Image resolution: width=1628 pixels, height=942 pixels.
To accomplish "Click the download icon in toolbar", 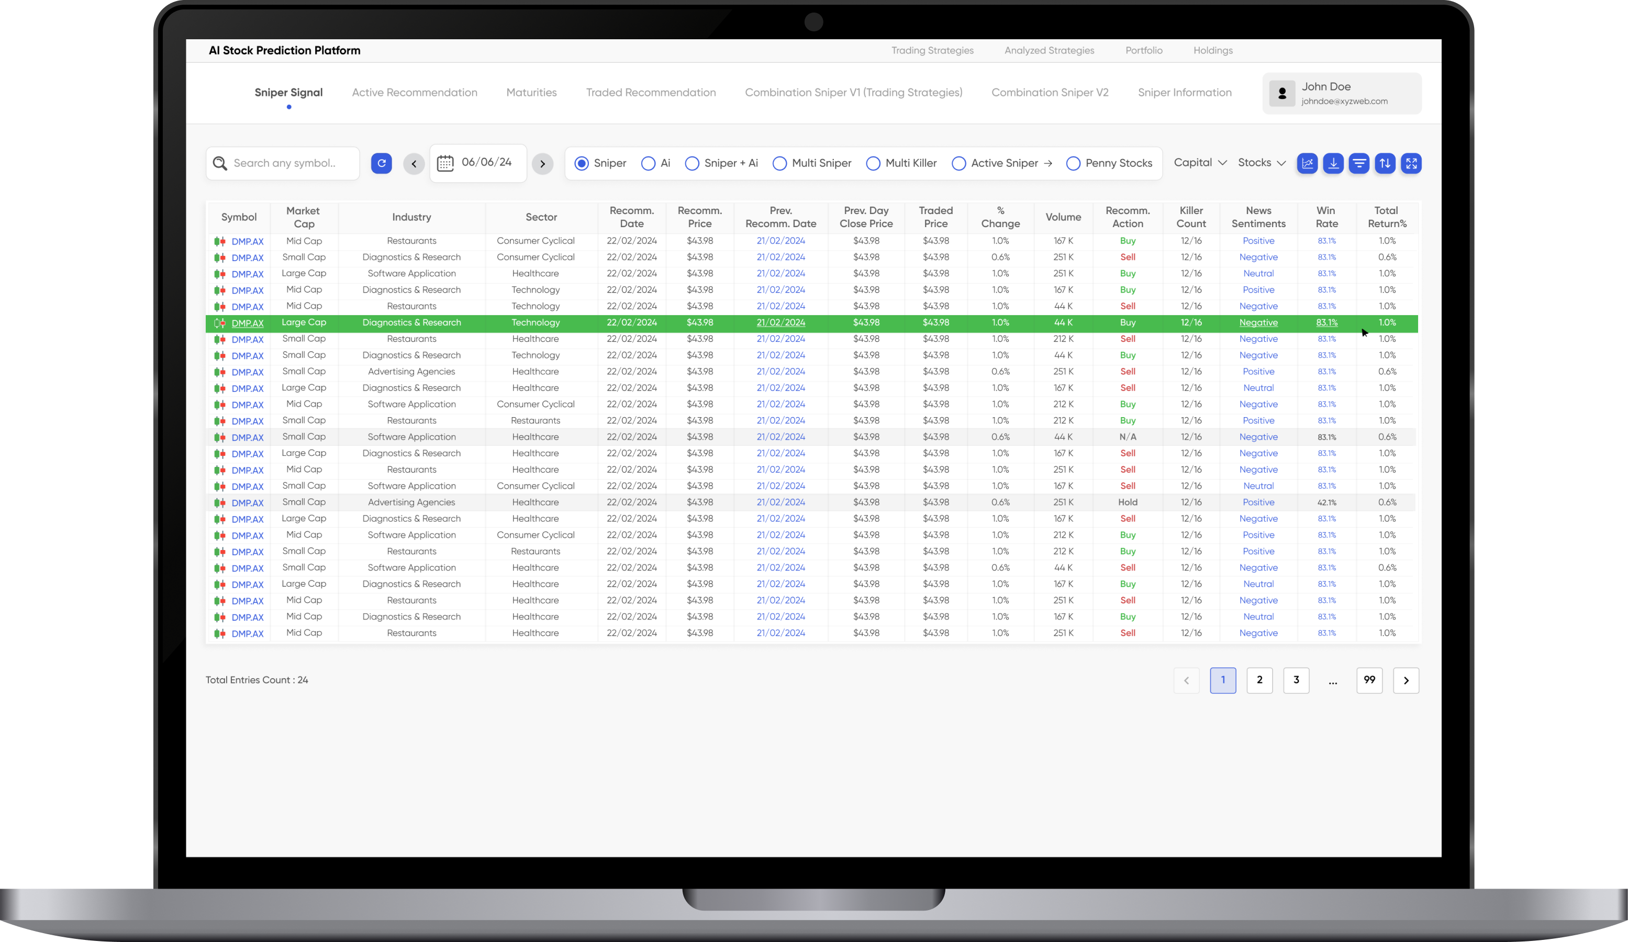I will click(x=1334, y=164).
